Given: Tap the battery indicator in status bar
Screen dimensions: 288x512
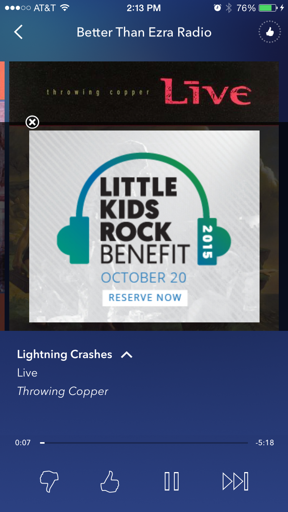Looking at the screenshot, I should [x=268, y=8].
